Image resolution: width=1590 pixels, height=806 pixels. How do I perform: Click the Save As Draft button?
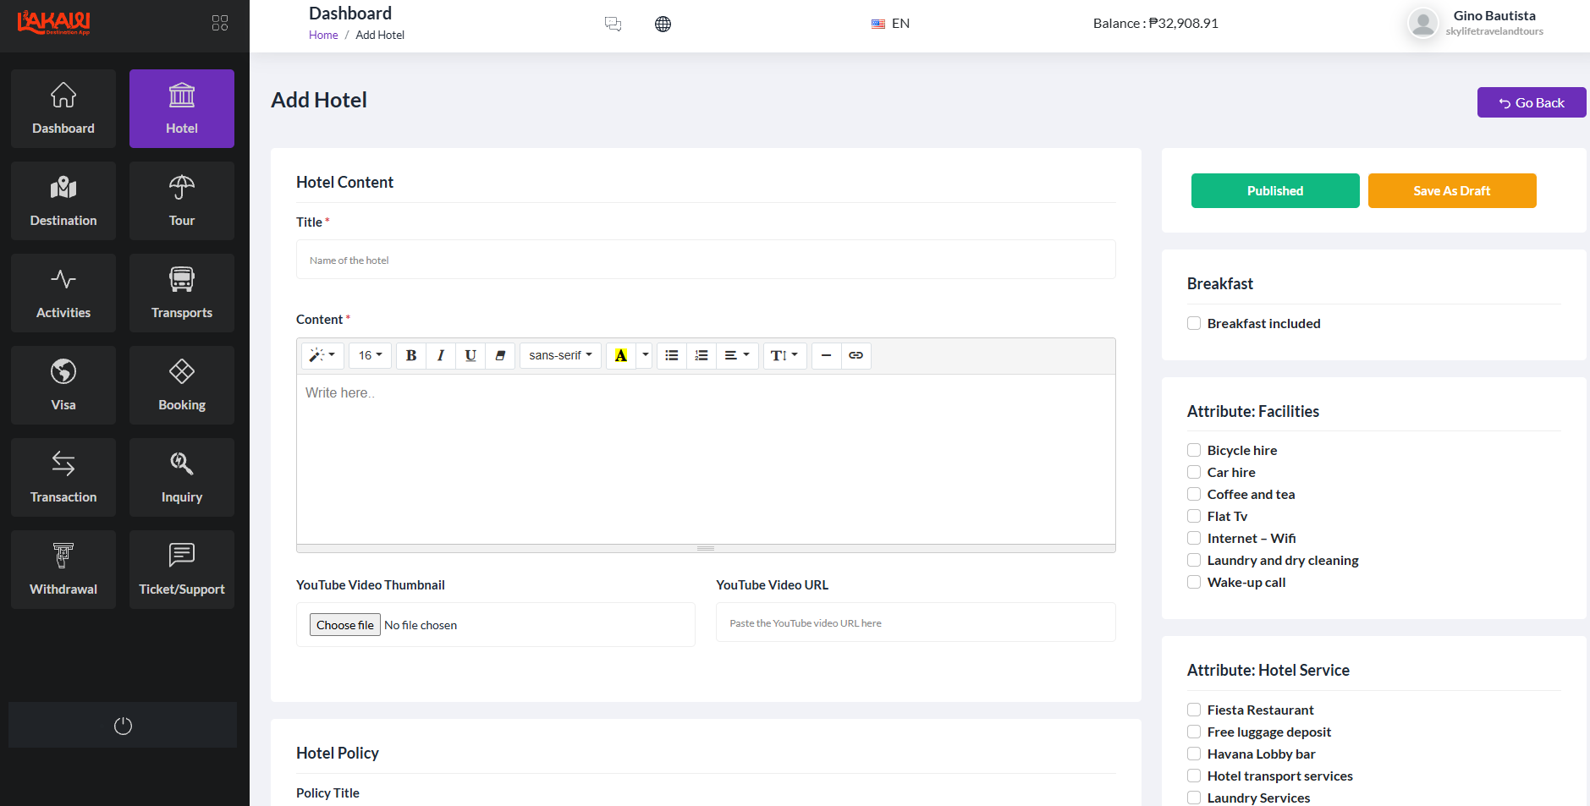[1452, 190]
